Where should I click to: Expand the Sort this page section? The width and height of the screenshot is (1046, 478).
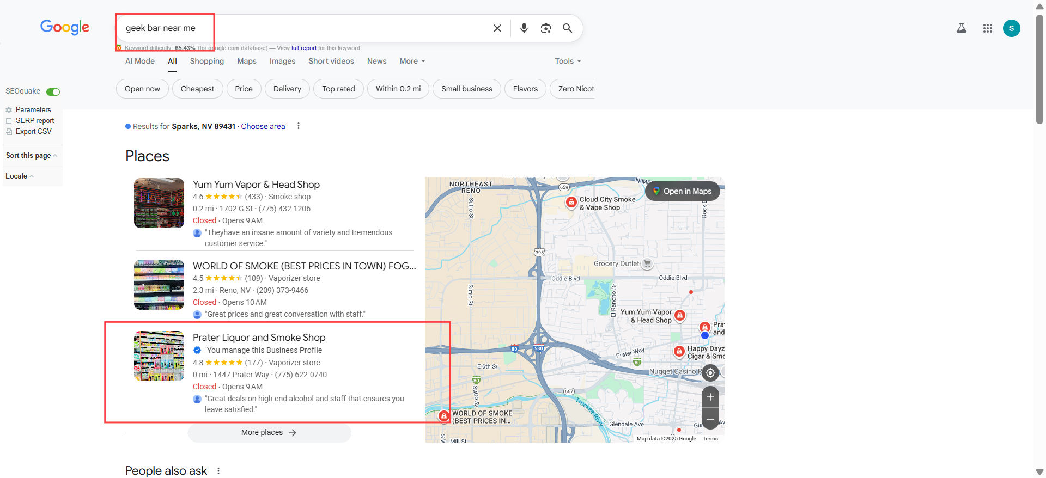pyautogui.click(x=31, y=156)
